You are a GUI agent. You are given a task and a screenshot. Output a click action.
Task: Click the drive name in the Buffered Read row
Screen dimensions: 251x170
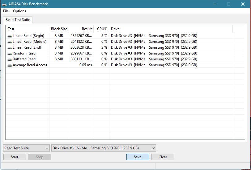pos(154,59)
